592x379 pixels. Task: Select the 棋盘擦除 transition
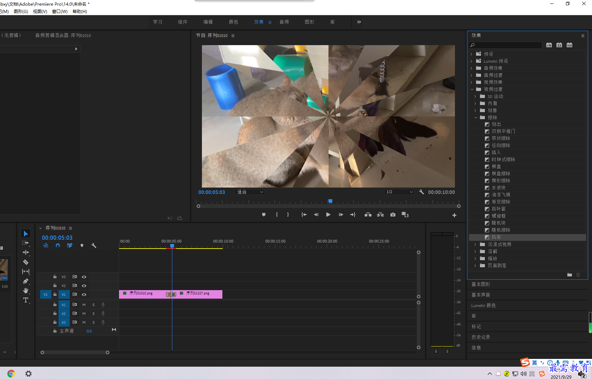[x=501, y=173]
